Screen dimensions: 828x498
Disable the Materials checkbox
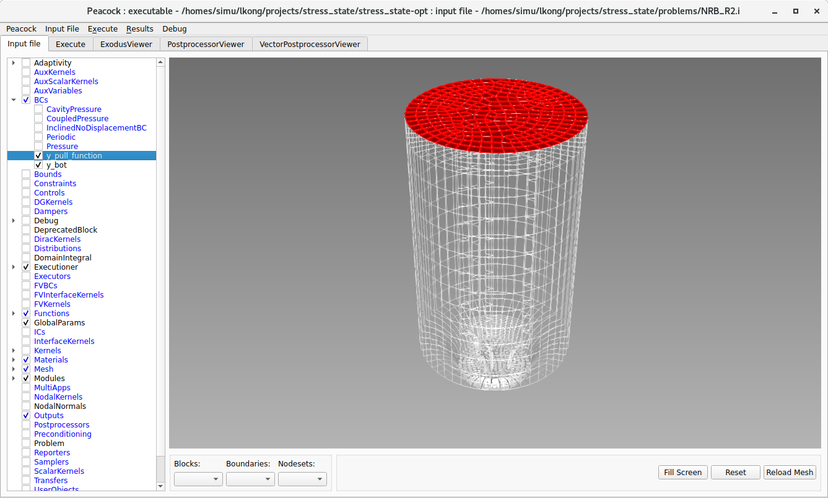pyautogui.click(x=25, y=359)
